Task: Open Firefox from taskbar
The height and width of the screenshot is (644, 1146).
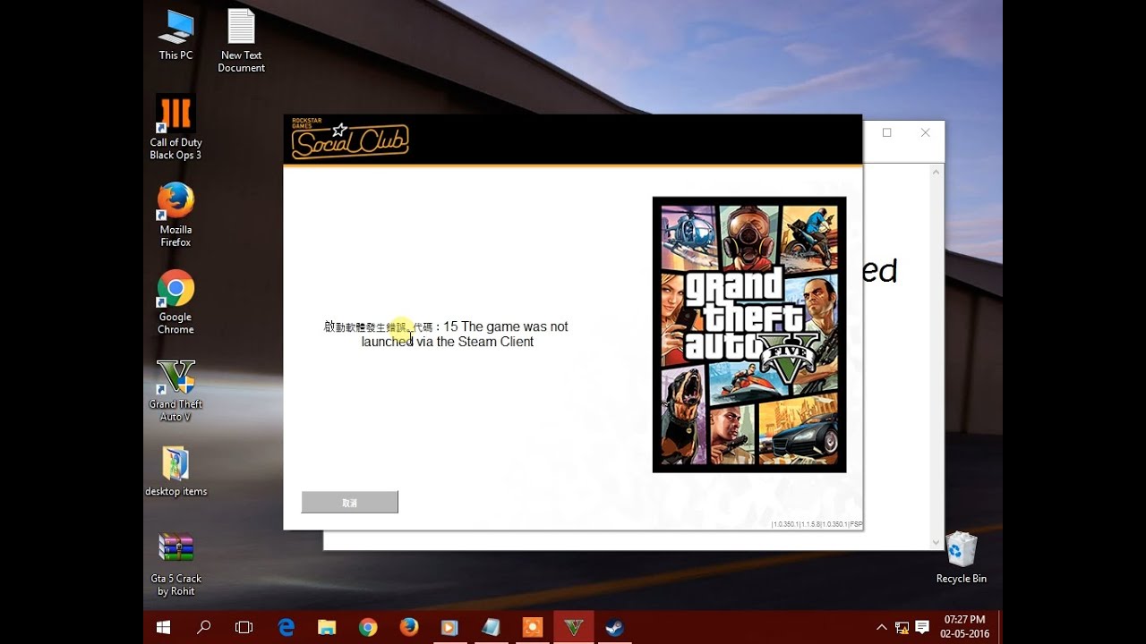Action: pyautogui.click(x=409, y=627)
